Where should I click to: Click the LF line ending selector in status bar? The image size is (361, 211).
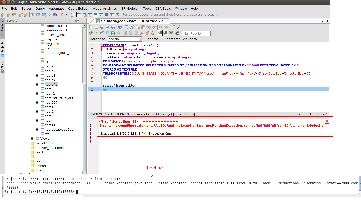(311, 114)
